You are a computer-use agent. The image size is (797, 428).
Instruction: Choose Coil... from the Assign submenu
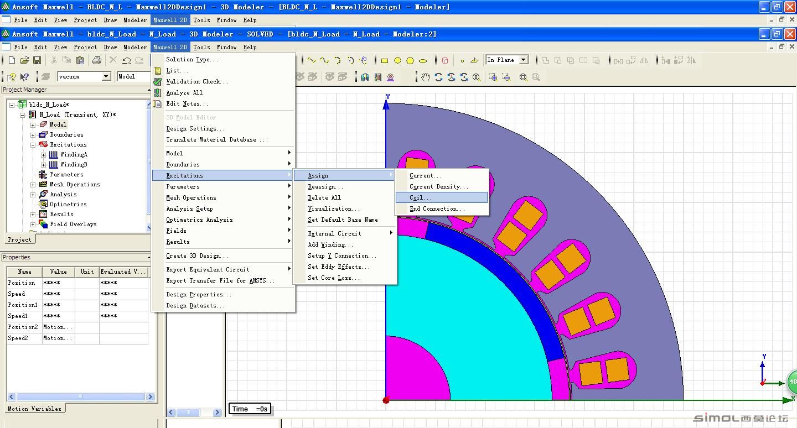tap(442, 197)
